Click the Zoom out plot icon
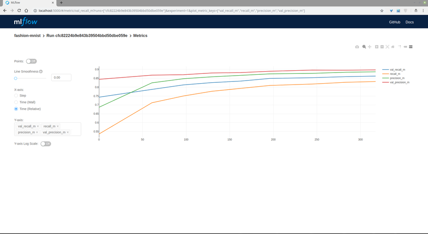Image resolution: width=428 pixels, height=234 pixels. click(382, 47)
